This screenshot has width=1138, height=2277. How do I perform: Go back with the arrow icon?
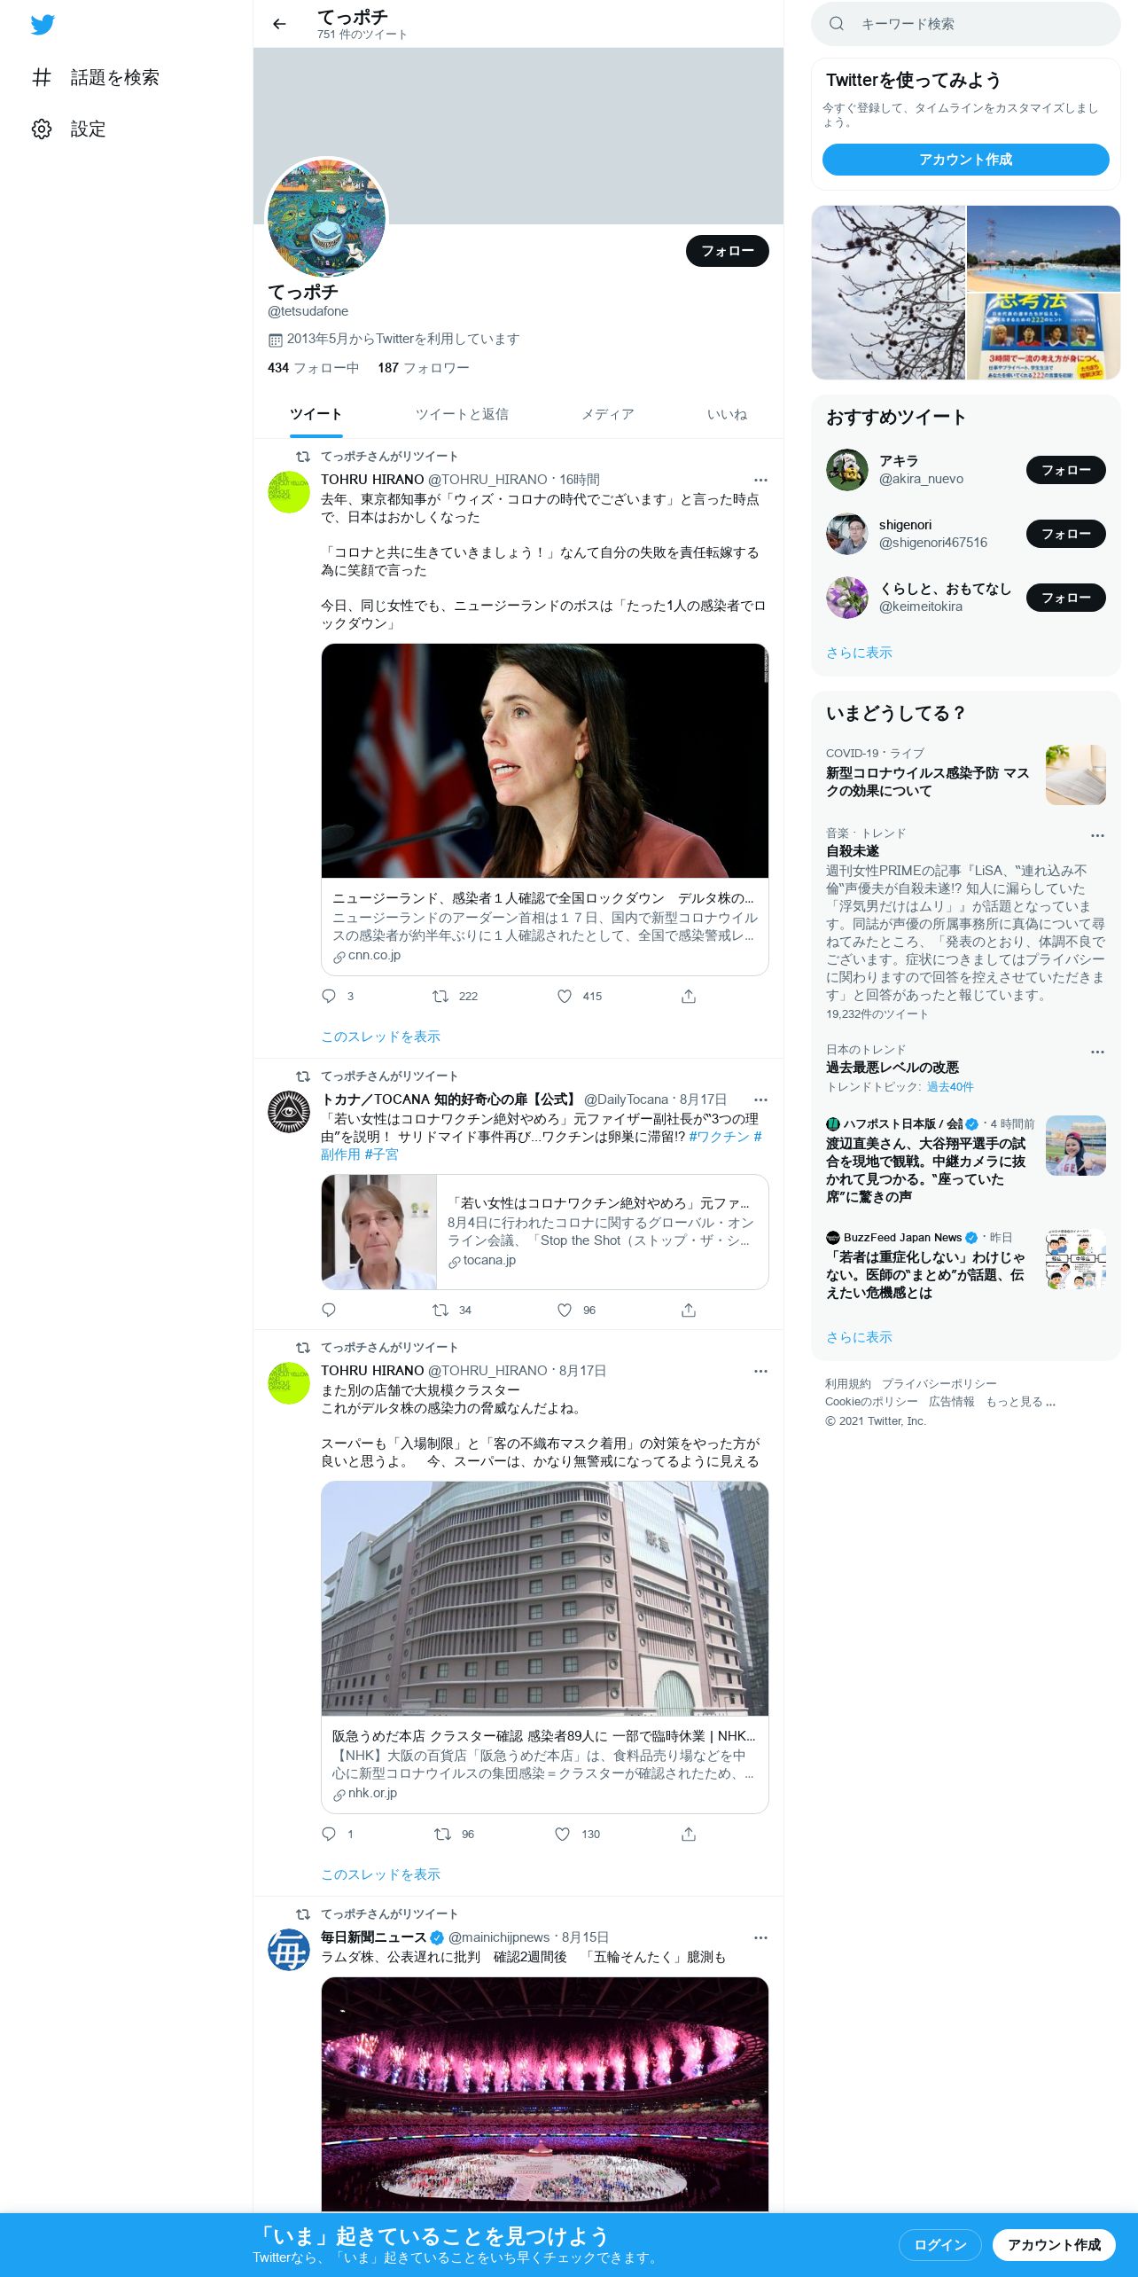tap(279, 24)
